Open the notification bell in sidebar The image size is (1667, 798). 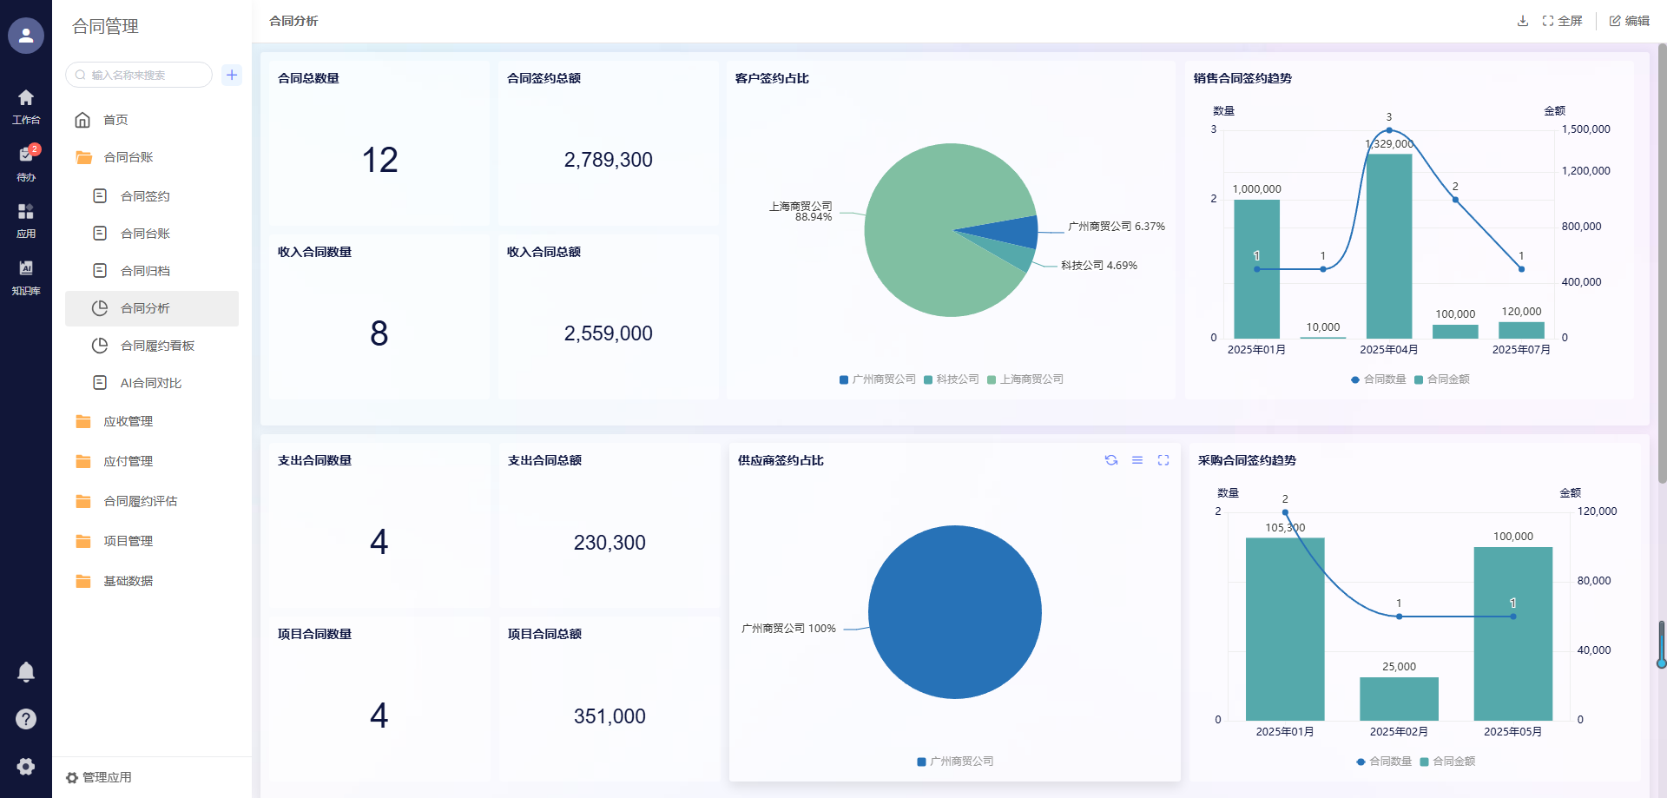[26, 671]
